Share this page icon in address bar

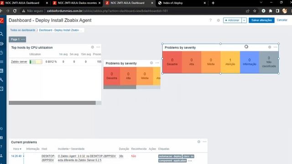coord(247,11)
